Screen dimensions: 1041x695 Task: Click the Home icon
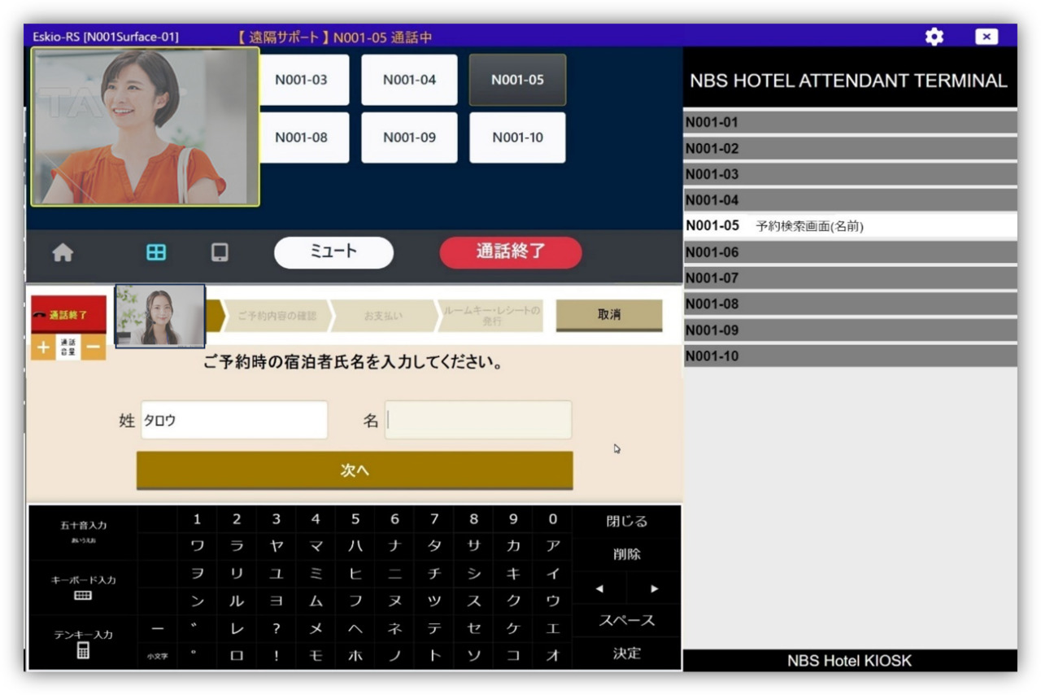(x=62, y=252)
